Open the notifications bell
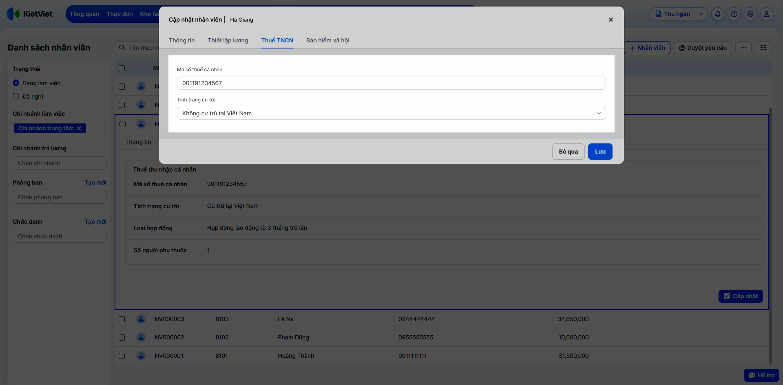Screen dimensions: 783x385 click(718, 14)
